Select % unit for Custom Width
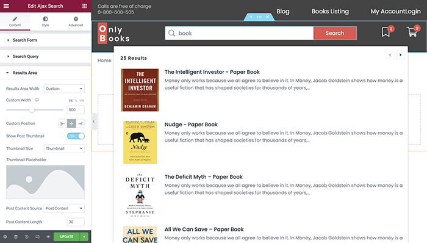The width and height of the screenshot is (427, 243). click(x=76, y=101)
